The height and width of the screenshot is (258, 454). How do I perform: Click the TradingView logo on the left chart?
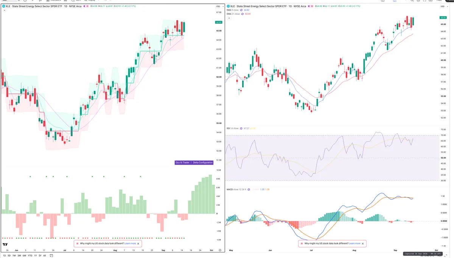[6, 245]
